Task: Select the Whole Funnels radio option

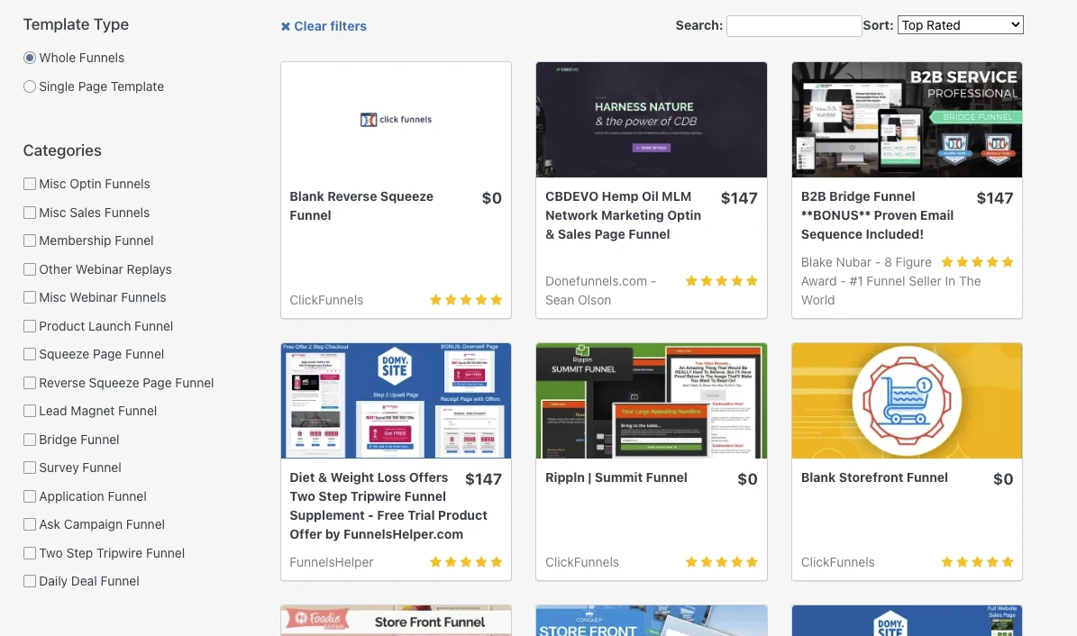Action: point(30,59)
